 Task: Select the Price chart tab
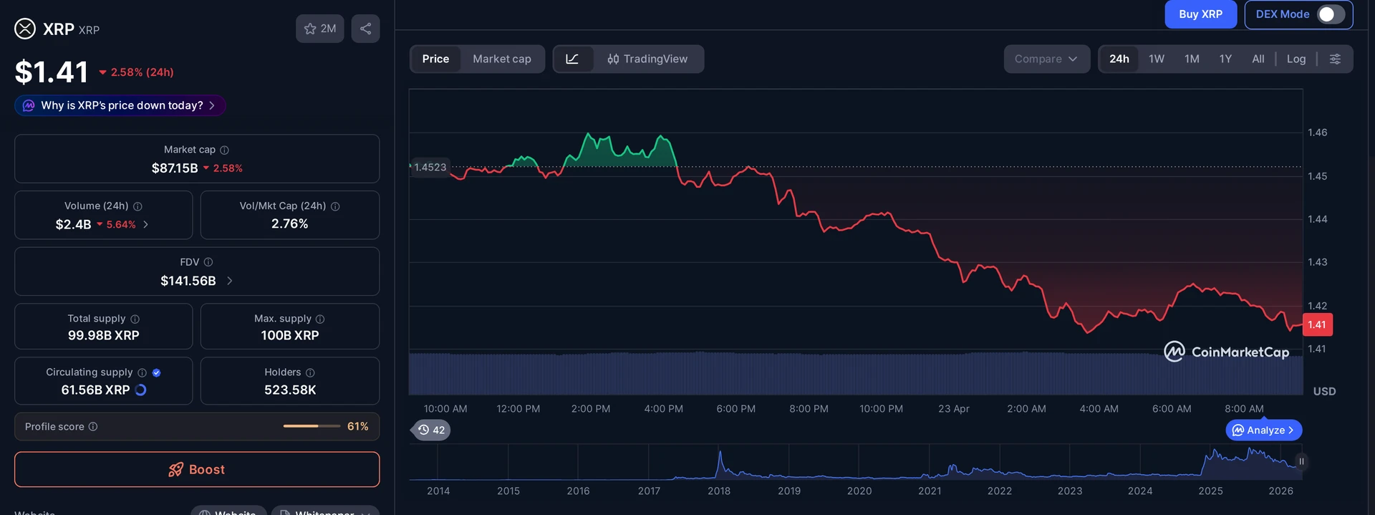click(x=435, y=59)
